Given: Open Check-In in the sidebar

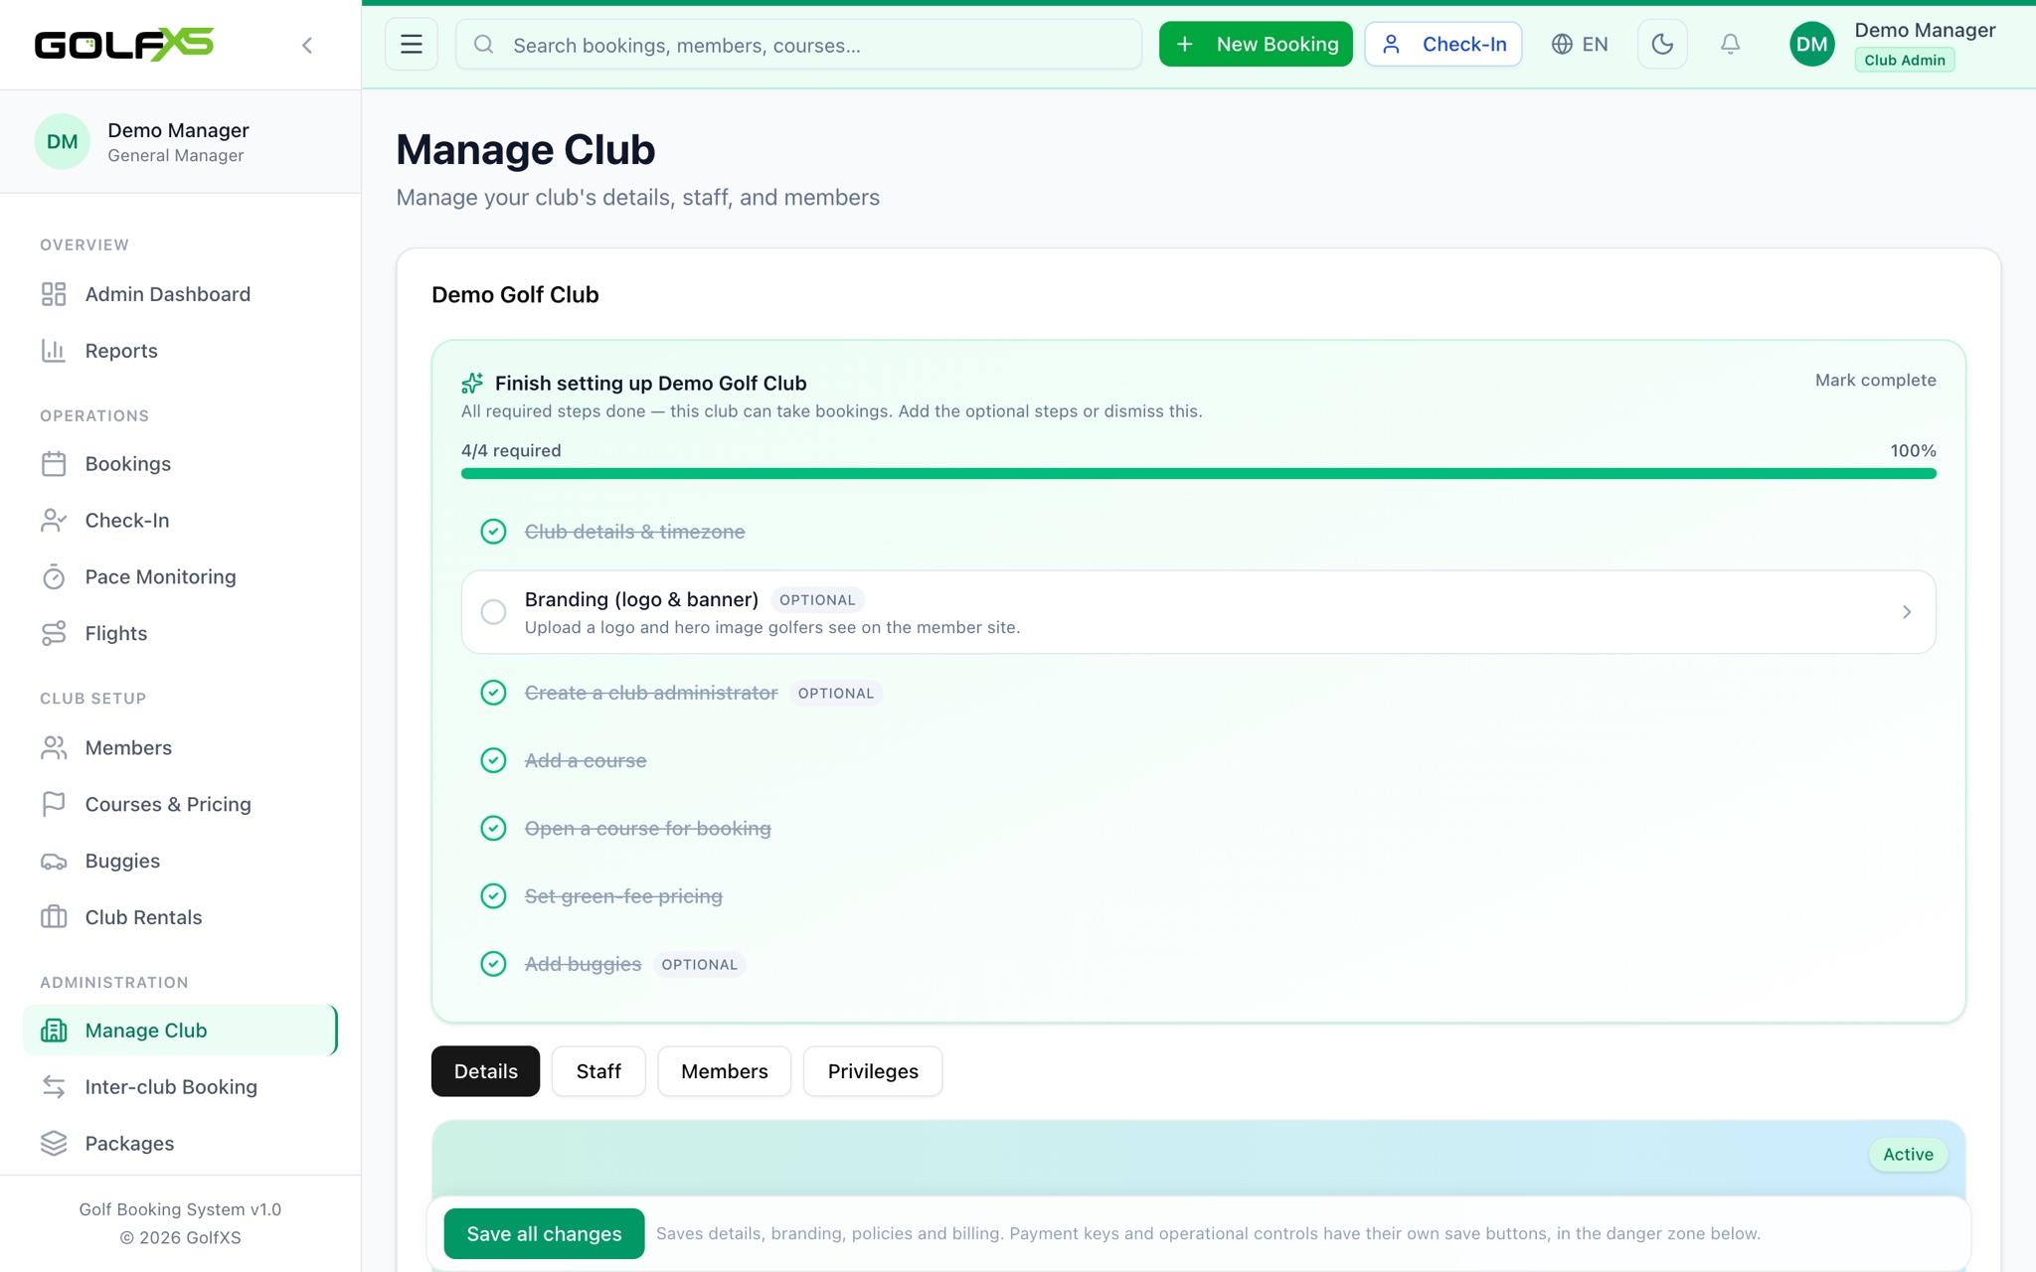Looking at the screenshot, I should (180, 521).
